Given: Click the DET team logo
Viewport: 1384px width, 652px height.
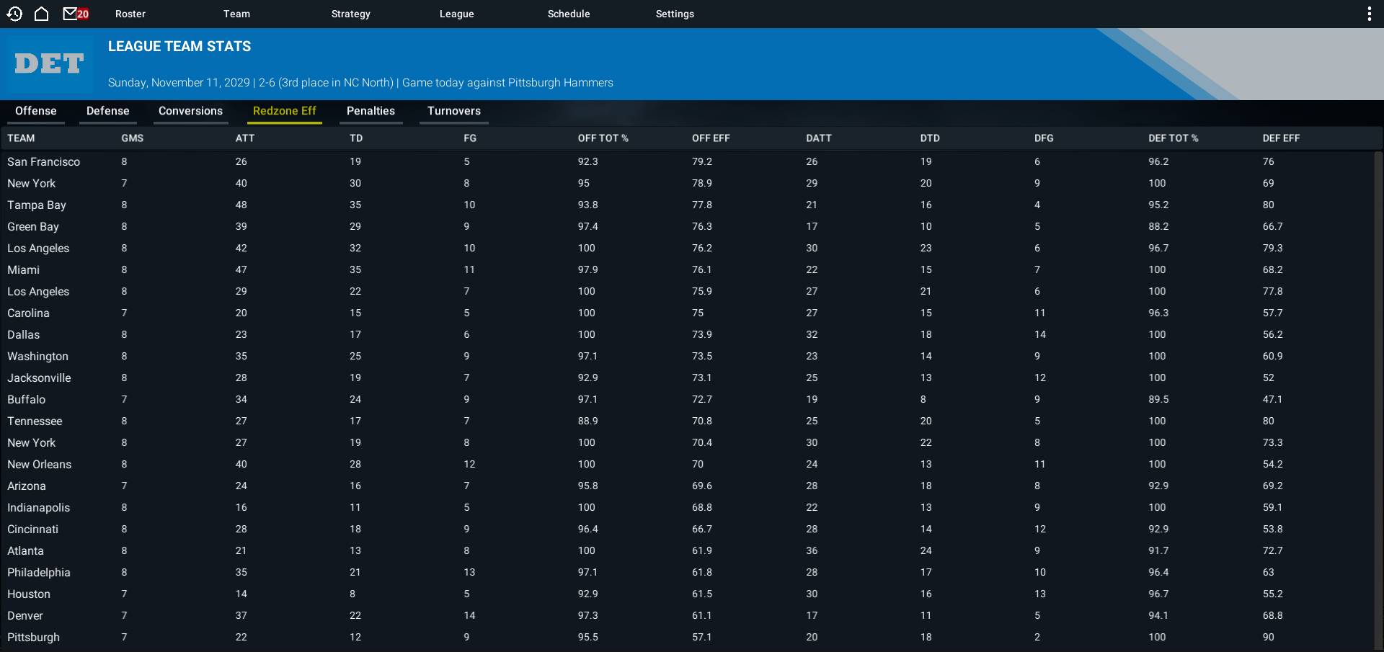Looking at the screenshot, I should point(50,64).
